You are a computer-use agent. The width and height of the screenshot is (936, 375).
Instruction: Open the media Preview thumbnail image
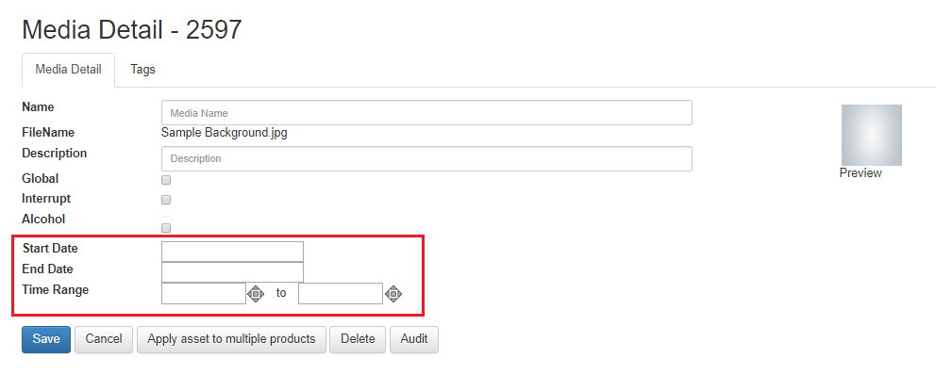[x=872, y=136]
